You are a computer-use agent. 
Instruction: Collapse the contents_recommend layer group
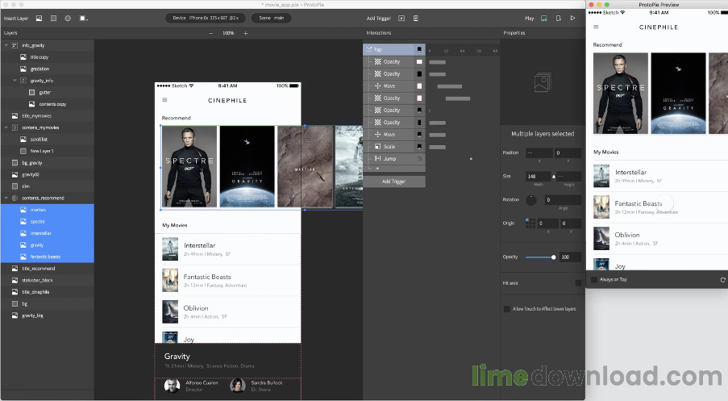coord(6,198)
